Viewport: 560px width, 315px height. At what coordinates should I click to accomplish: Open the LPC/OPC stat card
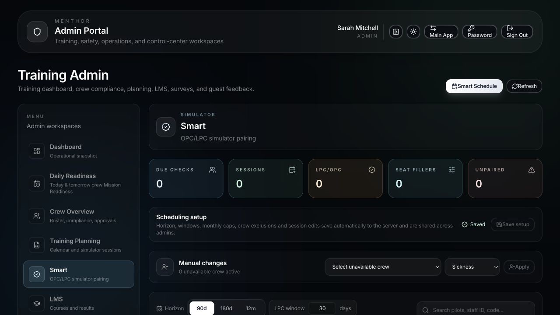coord(346,178)
